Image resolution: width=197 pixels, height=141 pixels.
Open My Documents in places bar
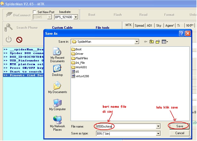pyautogui.click(x=58, y=87)
